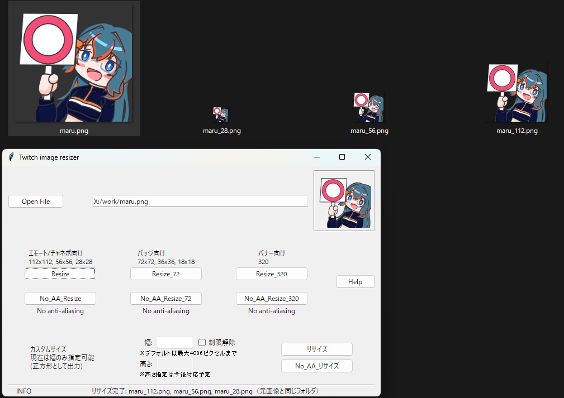The width and height of the screenshot is (564, 398).
Task: Click the No_AA_Resize button
Action: [x=60, y=298]
